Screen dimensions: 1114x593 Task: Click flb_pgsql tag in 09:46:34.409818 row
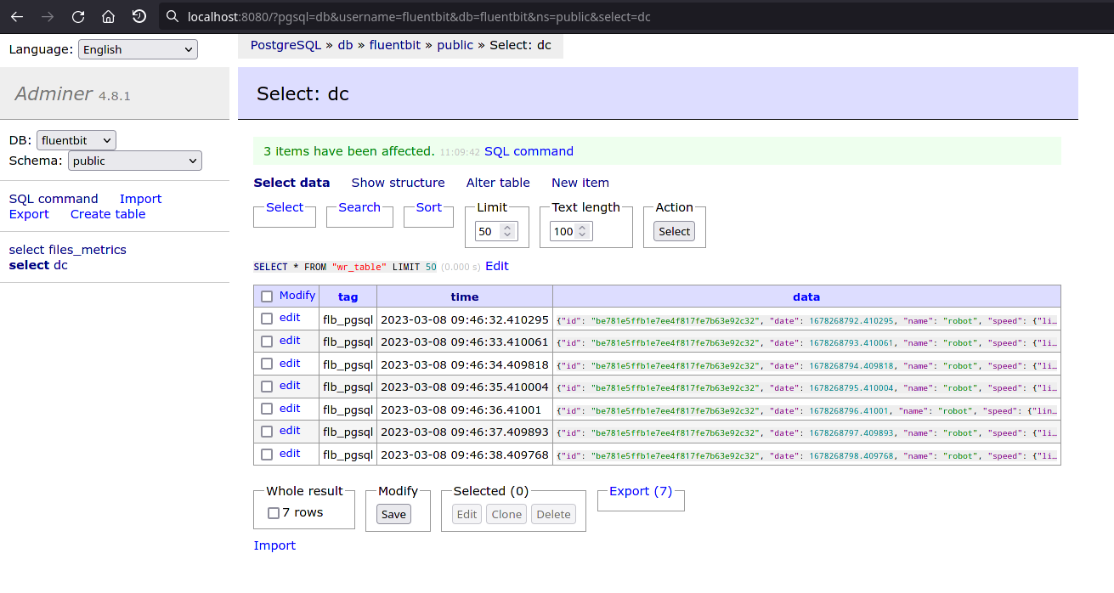coord(348,365)
